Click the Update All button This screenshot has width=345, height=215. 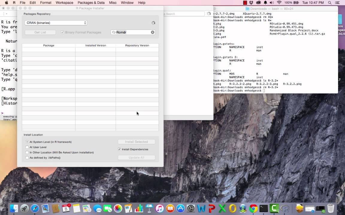click(137, 158)
